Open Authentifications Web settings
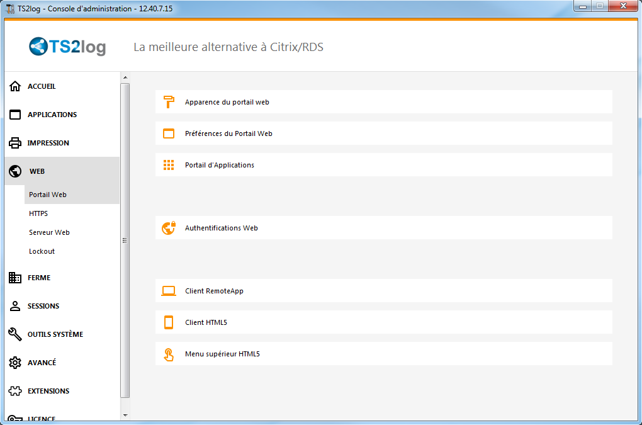Screen dimensions: 642x425 point(384,228)
